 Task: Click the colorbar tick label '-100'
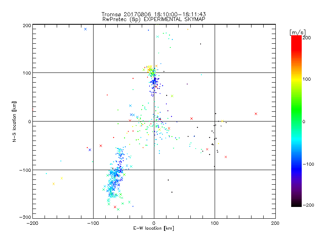pos(308,164)
